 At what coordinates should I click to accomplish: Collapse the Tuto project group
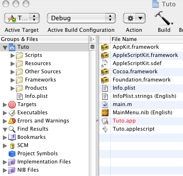tap(5, 47)
